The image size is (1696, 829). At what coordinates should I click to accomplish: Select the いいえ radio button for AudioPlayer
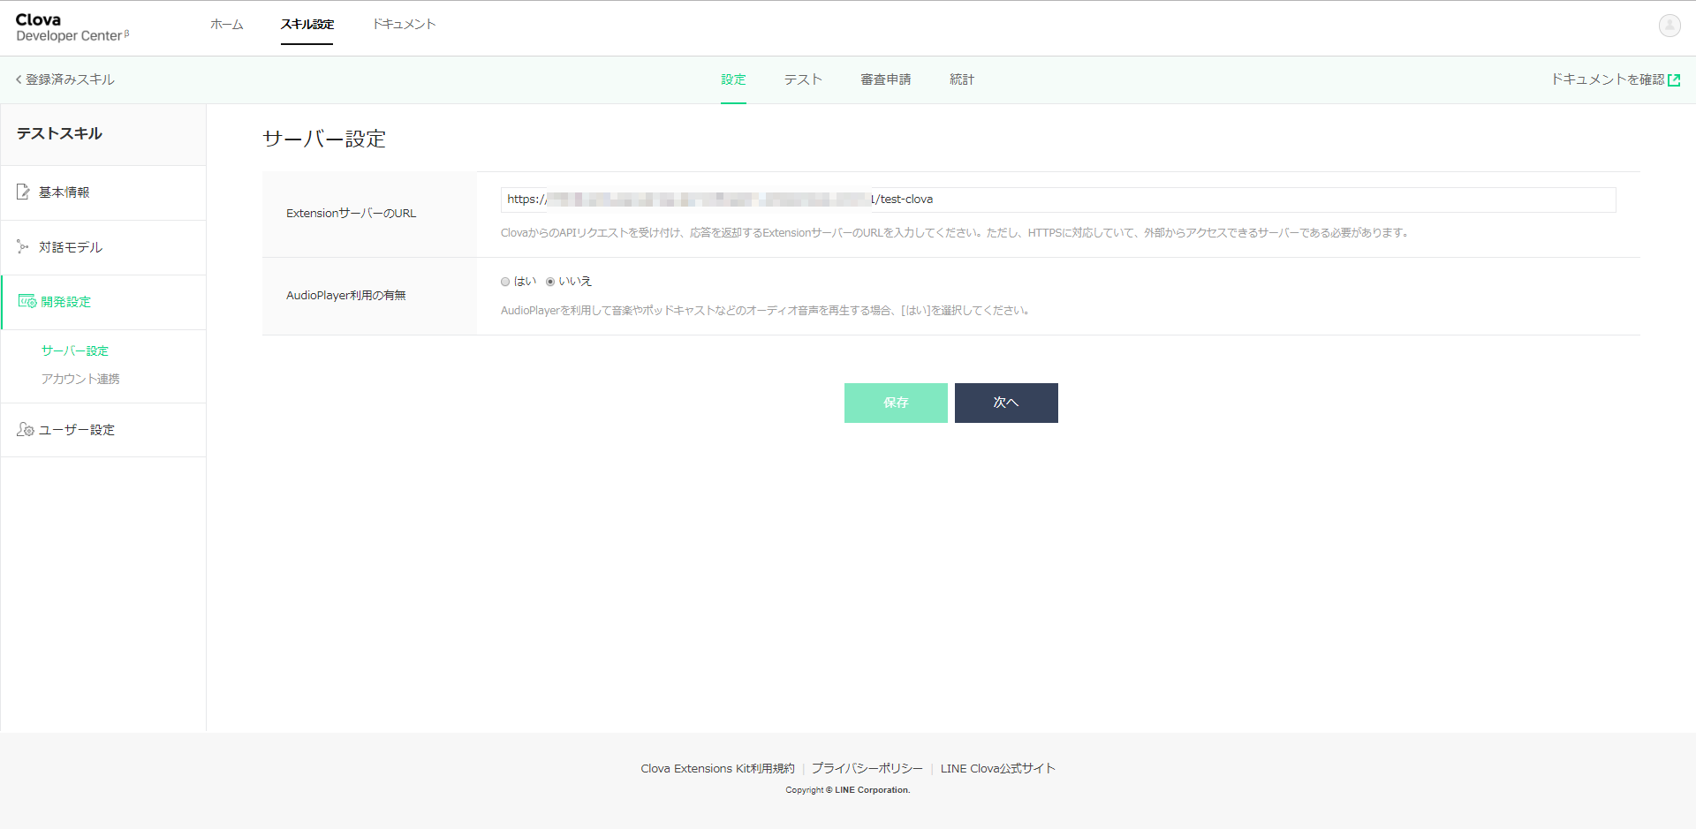(x=550, y=282)
